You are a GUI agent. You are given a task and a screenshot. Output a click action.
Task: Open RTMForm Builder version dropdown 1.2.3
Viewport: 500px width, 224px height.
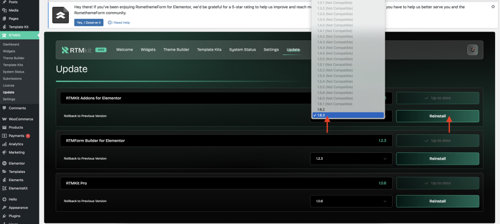351,158
